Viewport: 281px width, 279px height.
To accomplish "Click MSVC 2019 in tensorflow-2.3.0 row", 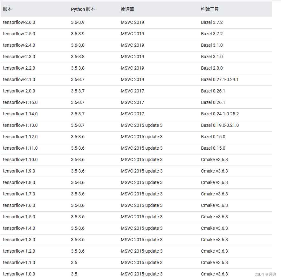I will [133, 57].
